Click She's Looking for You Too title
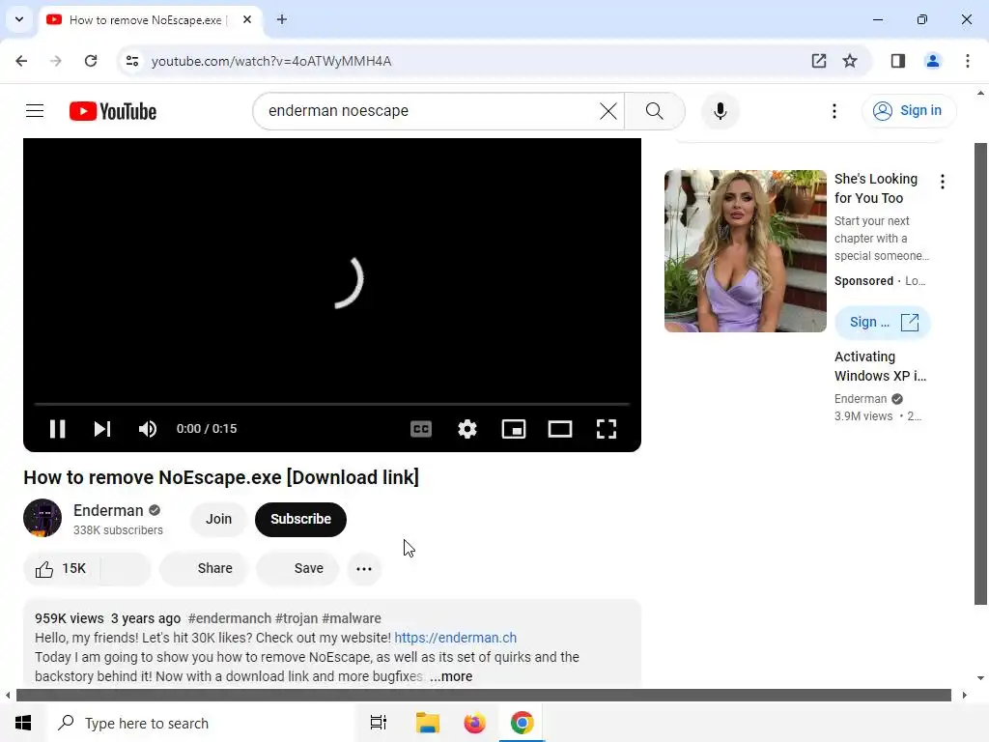The width and height of the screenshot is (989, 742). coord(875,188)
